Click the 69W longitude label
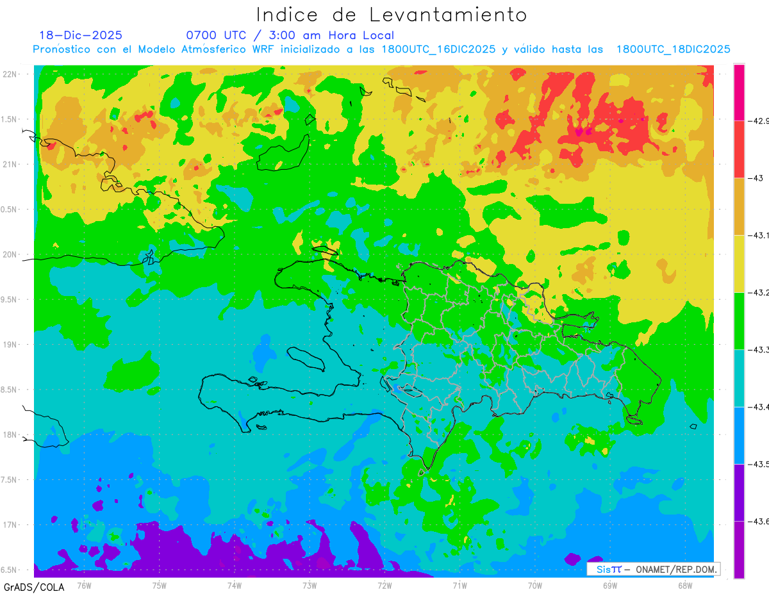This screenshot has width=769, height=594. point(610,586)
